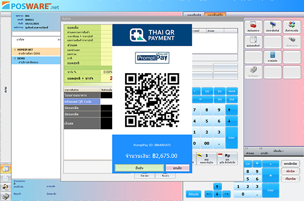Click the colored cubes function button
304x201 pixels.
[292, 27]
